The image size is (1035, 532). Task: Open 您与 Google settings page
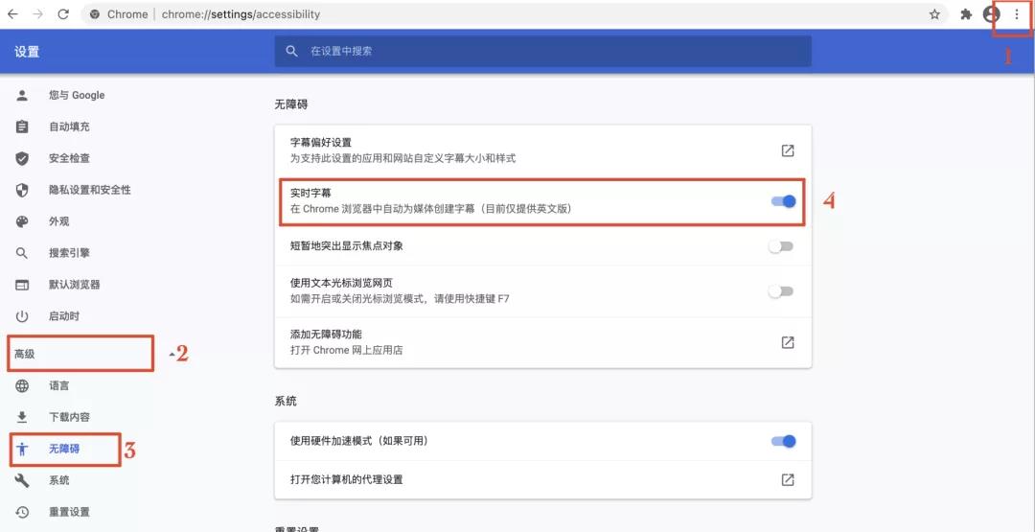77,95
